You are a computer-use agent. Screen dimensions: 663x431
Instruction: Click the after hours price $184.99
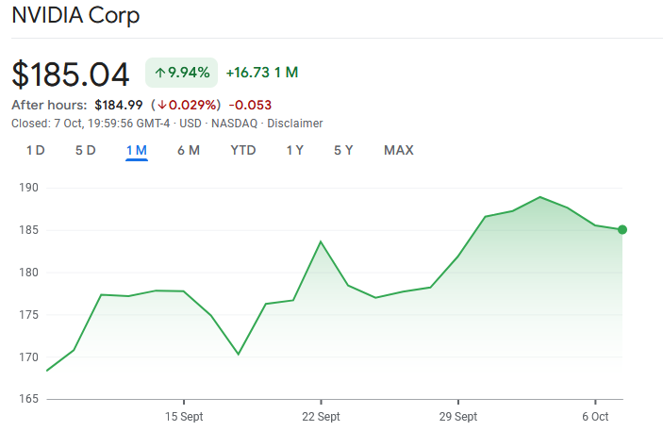coord(119,105)
